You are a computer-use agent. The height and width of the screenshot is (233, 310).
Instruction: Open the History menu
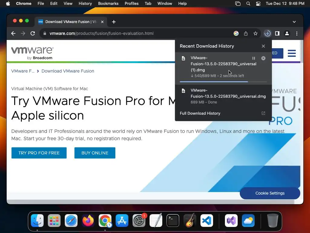(x=85, y=4)
